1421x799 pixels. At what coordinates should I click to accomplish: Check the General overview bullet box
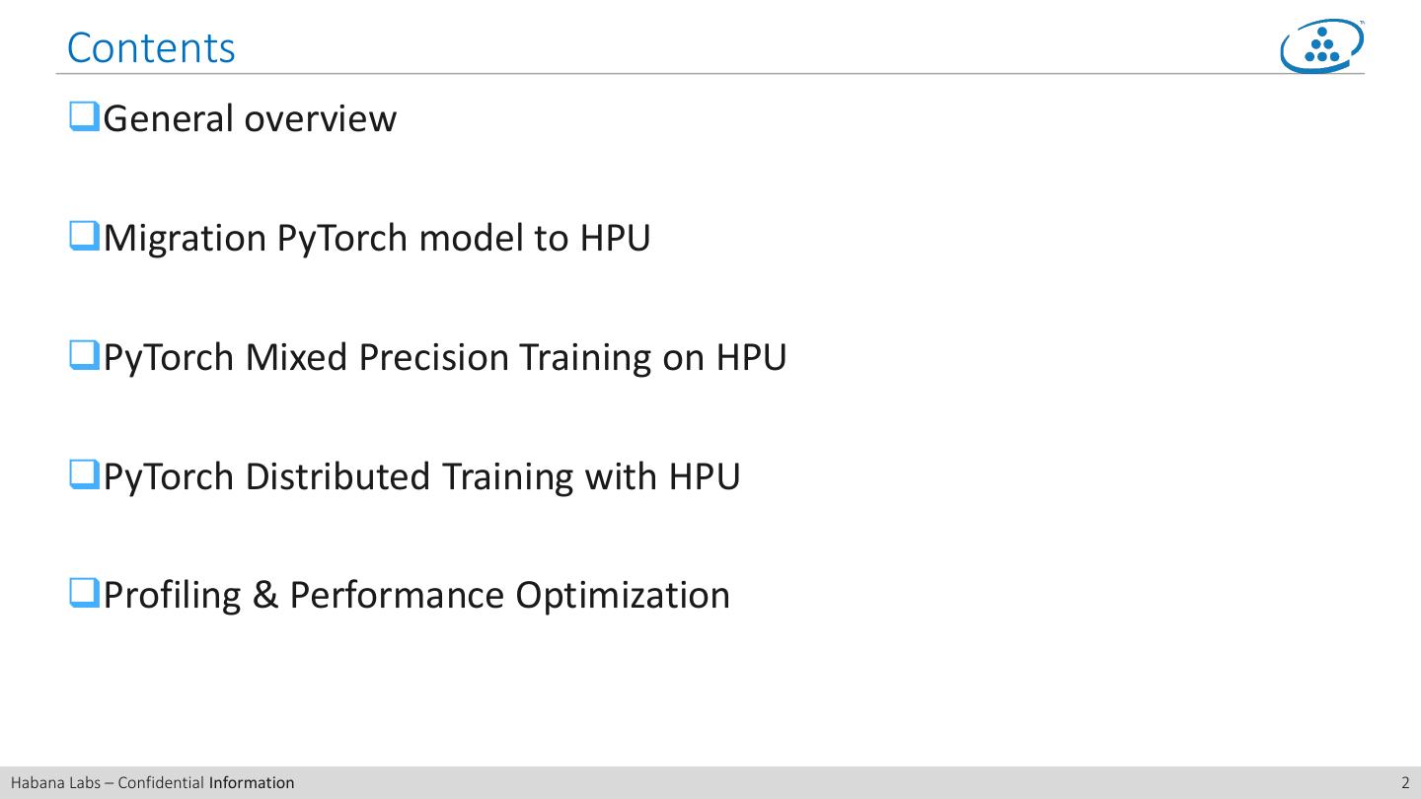click(x=84, y=117)
